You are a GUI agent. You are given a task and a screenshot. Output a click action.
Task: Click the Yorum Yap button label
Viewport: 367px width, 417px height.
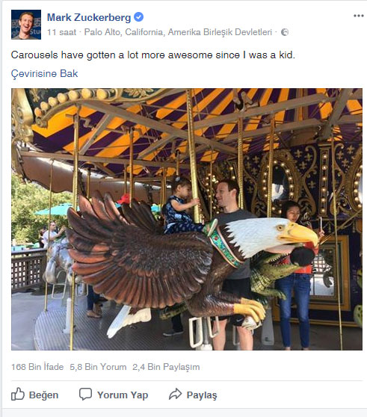click(123, 395)
